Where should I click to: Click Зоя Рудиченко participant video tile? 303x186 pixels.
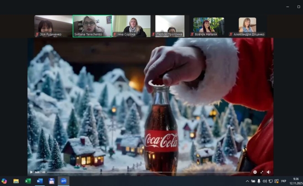point(53,26)
